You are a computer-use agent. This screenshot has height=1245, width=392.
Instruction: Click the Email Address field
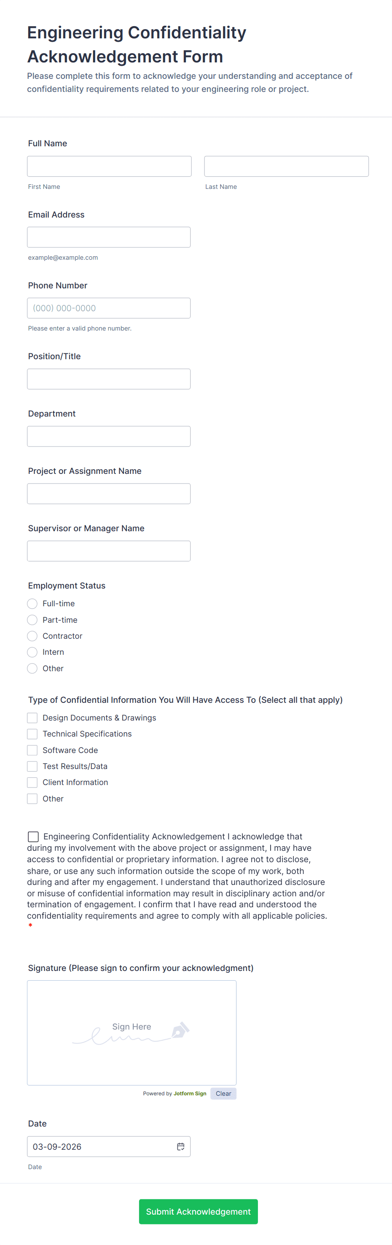click(109, 237)
